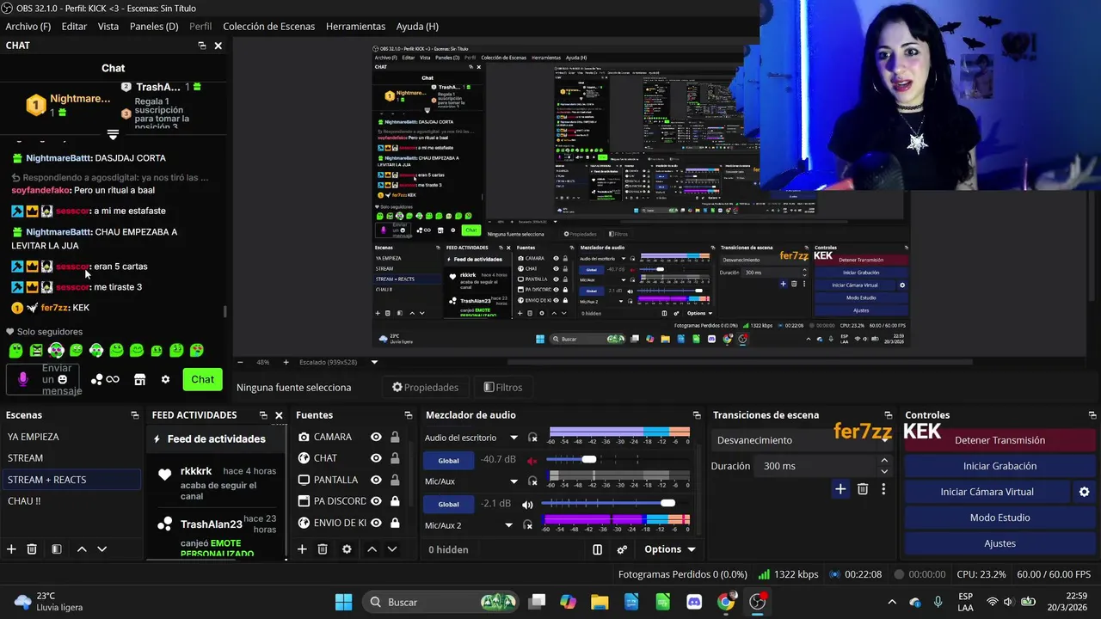Send message with the green Chat button

click(202, 379)
